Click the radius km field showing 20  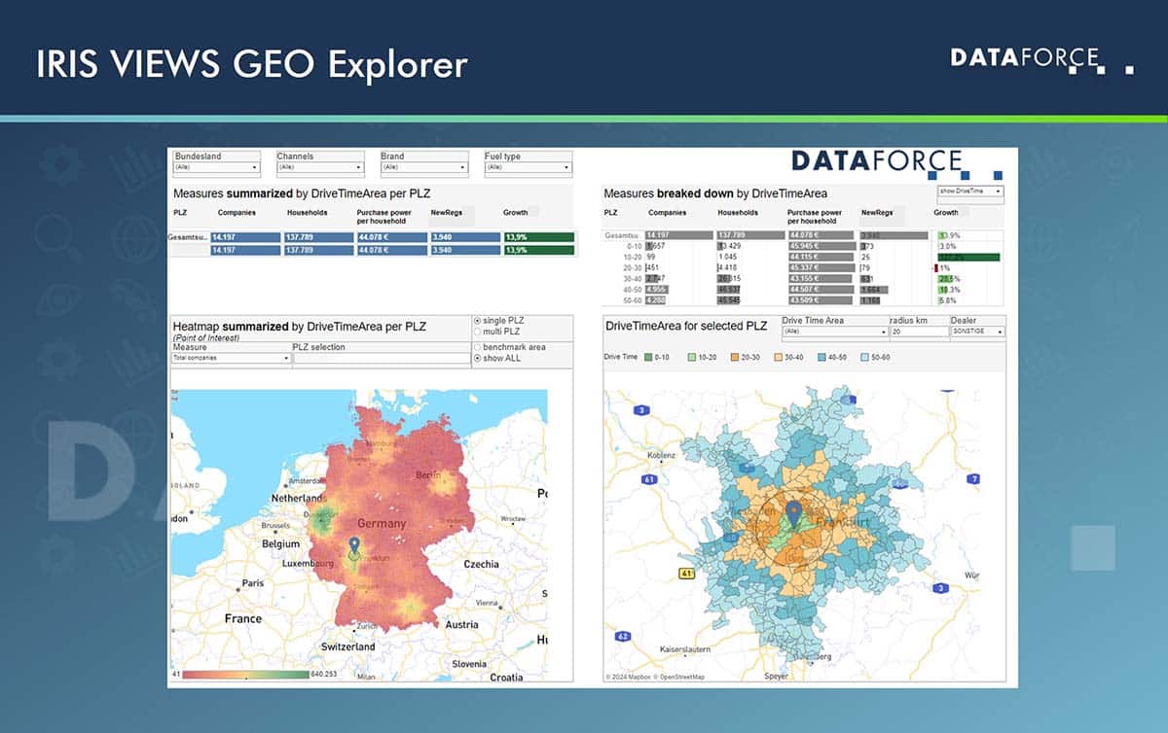pos(919,332)
